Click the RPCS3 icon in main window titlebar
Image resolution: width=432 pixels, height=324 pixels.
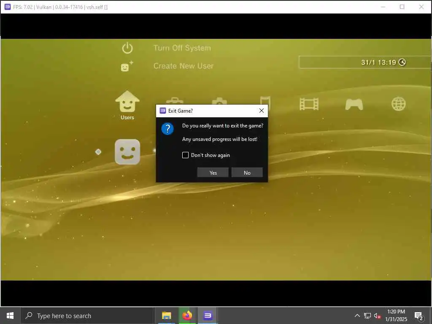pos(8,7)
